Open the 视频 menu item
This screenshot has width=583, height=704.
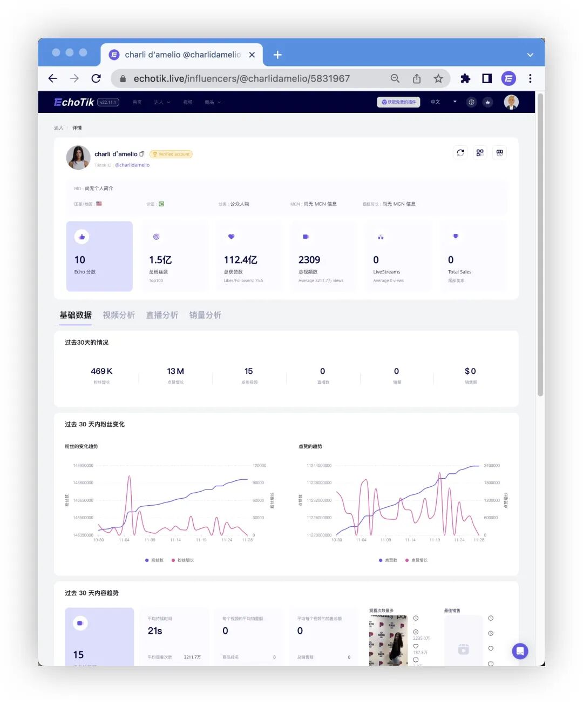[x=187, y=102]
